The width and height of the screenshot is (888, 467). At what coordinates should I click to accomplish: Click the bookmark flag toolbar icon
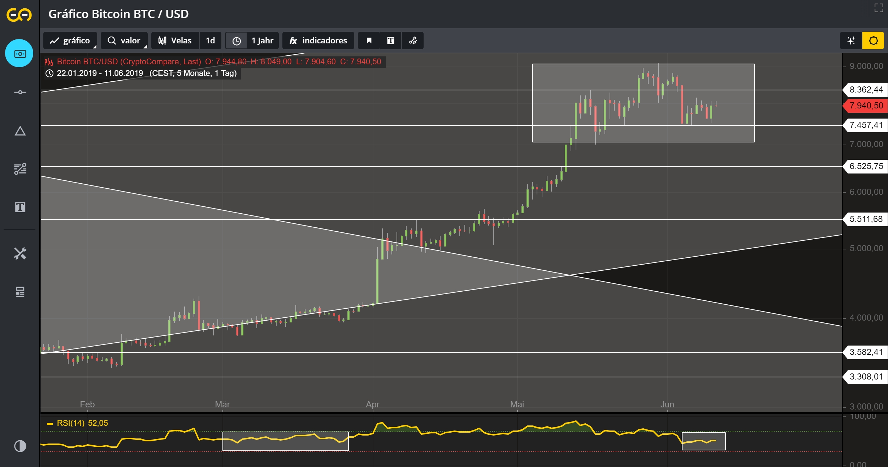[369, 40]
